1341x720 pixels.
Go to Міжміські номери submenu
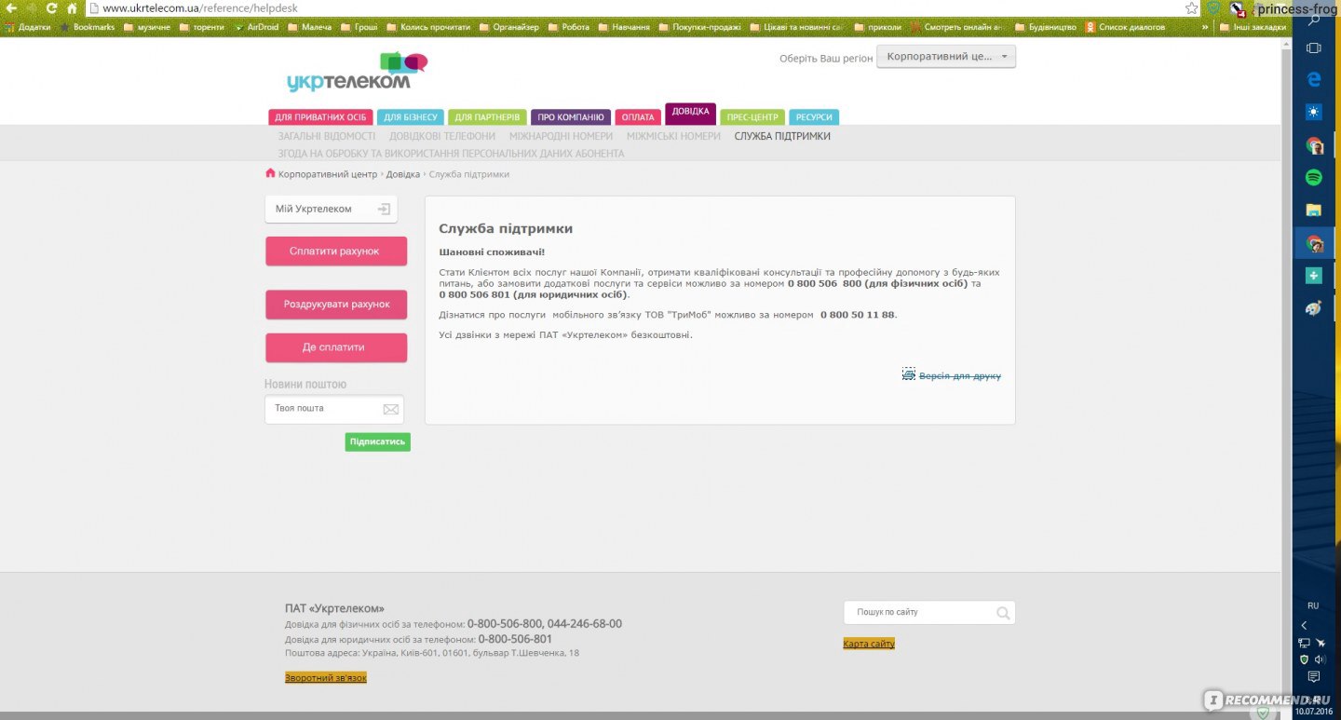pos(673,136)
